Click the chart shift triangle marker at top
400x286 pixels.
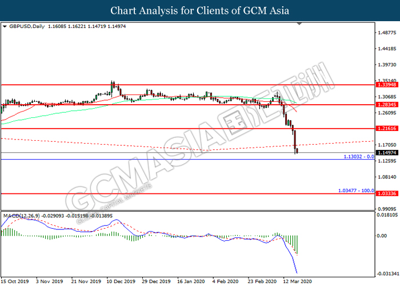point(301,25)
